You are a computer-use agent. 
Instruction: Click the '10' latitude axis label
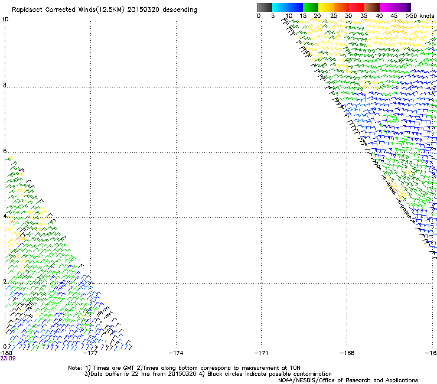(5, 19)
